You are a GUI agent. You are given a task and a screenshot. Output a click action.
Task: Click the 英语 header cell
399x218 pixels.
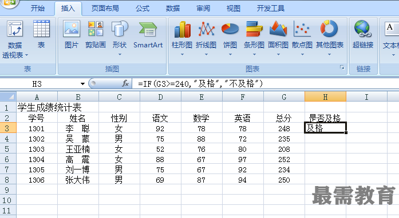243,118
